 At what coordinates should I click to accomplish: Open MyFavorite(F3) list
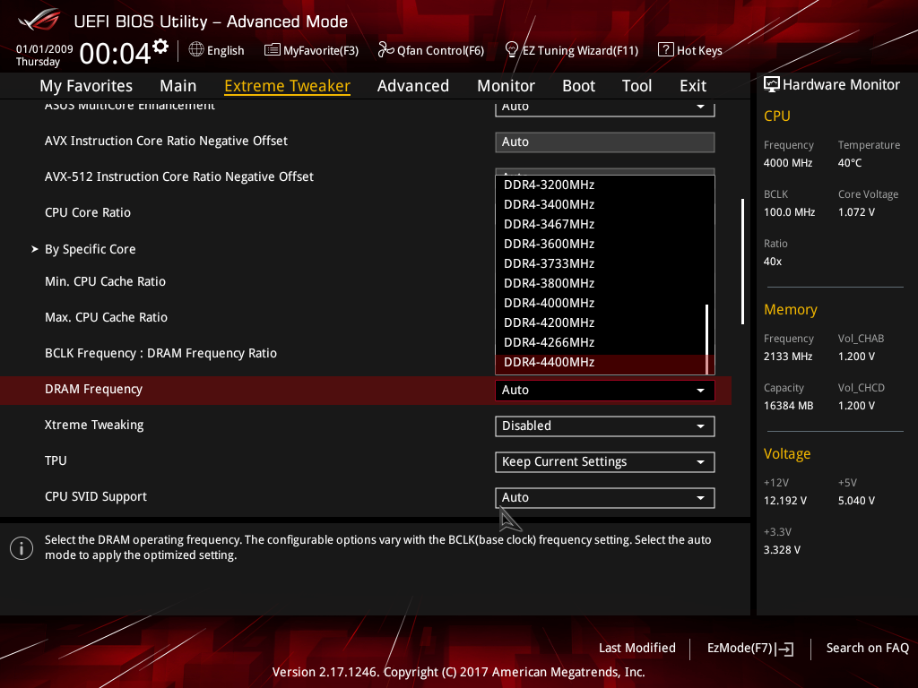[x=311, y=50]
